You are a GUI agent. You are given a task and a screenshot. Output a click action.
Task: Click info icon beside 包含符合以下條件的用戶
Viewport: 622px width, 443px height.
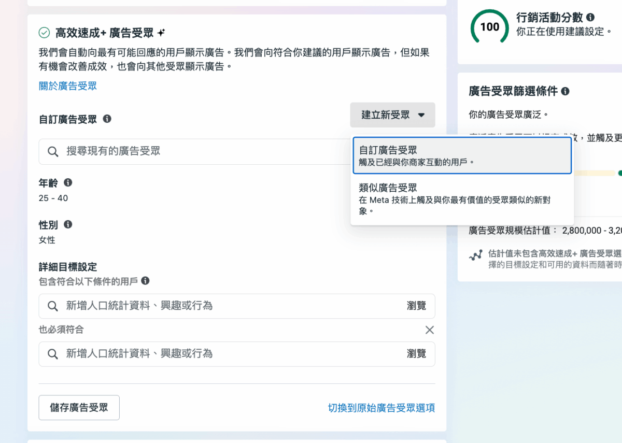(x=145, y=281)
